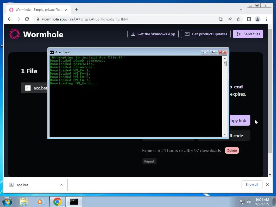View site info via padlock icon
Viewport: 276px width, 207px height.
click(37, 19)
